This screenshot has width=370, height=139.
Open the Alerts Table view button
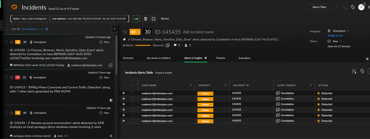point(319,7)
